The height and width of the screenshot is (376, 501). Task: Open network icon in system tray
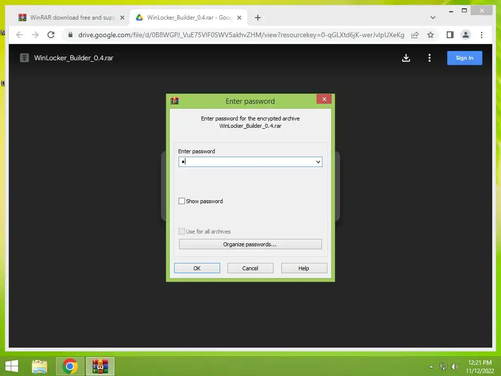[x=443, y=367]
